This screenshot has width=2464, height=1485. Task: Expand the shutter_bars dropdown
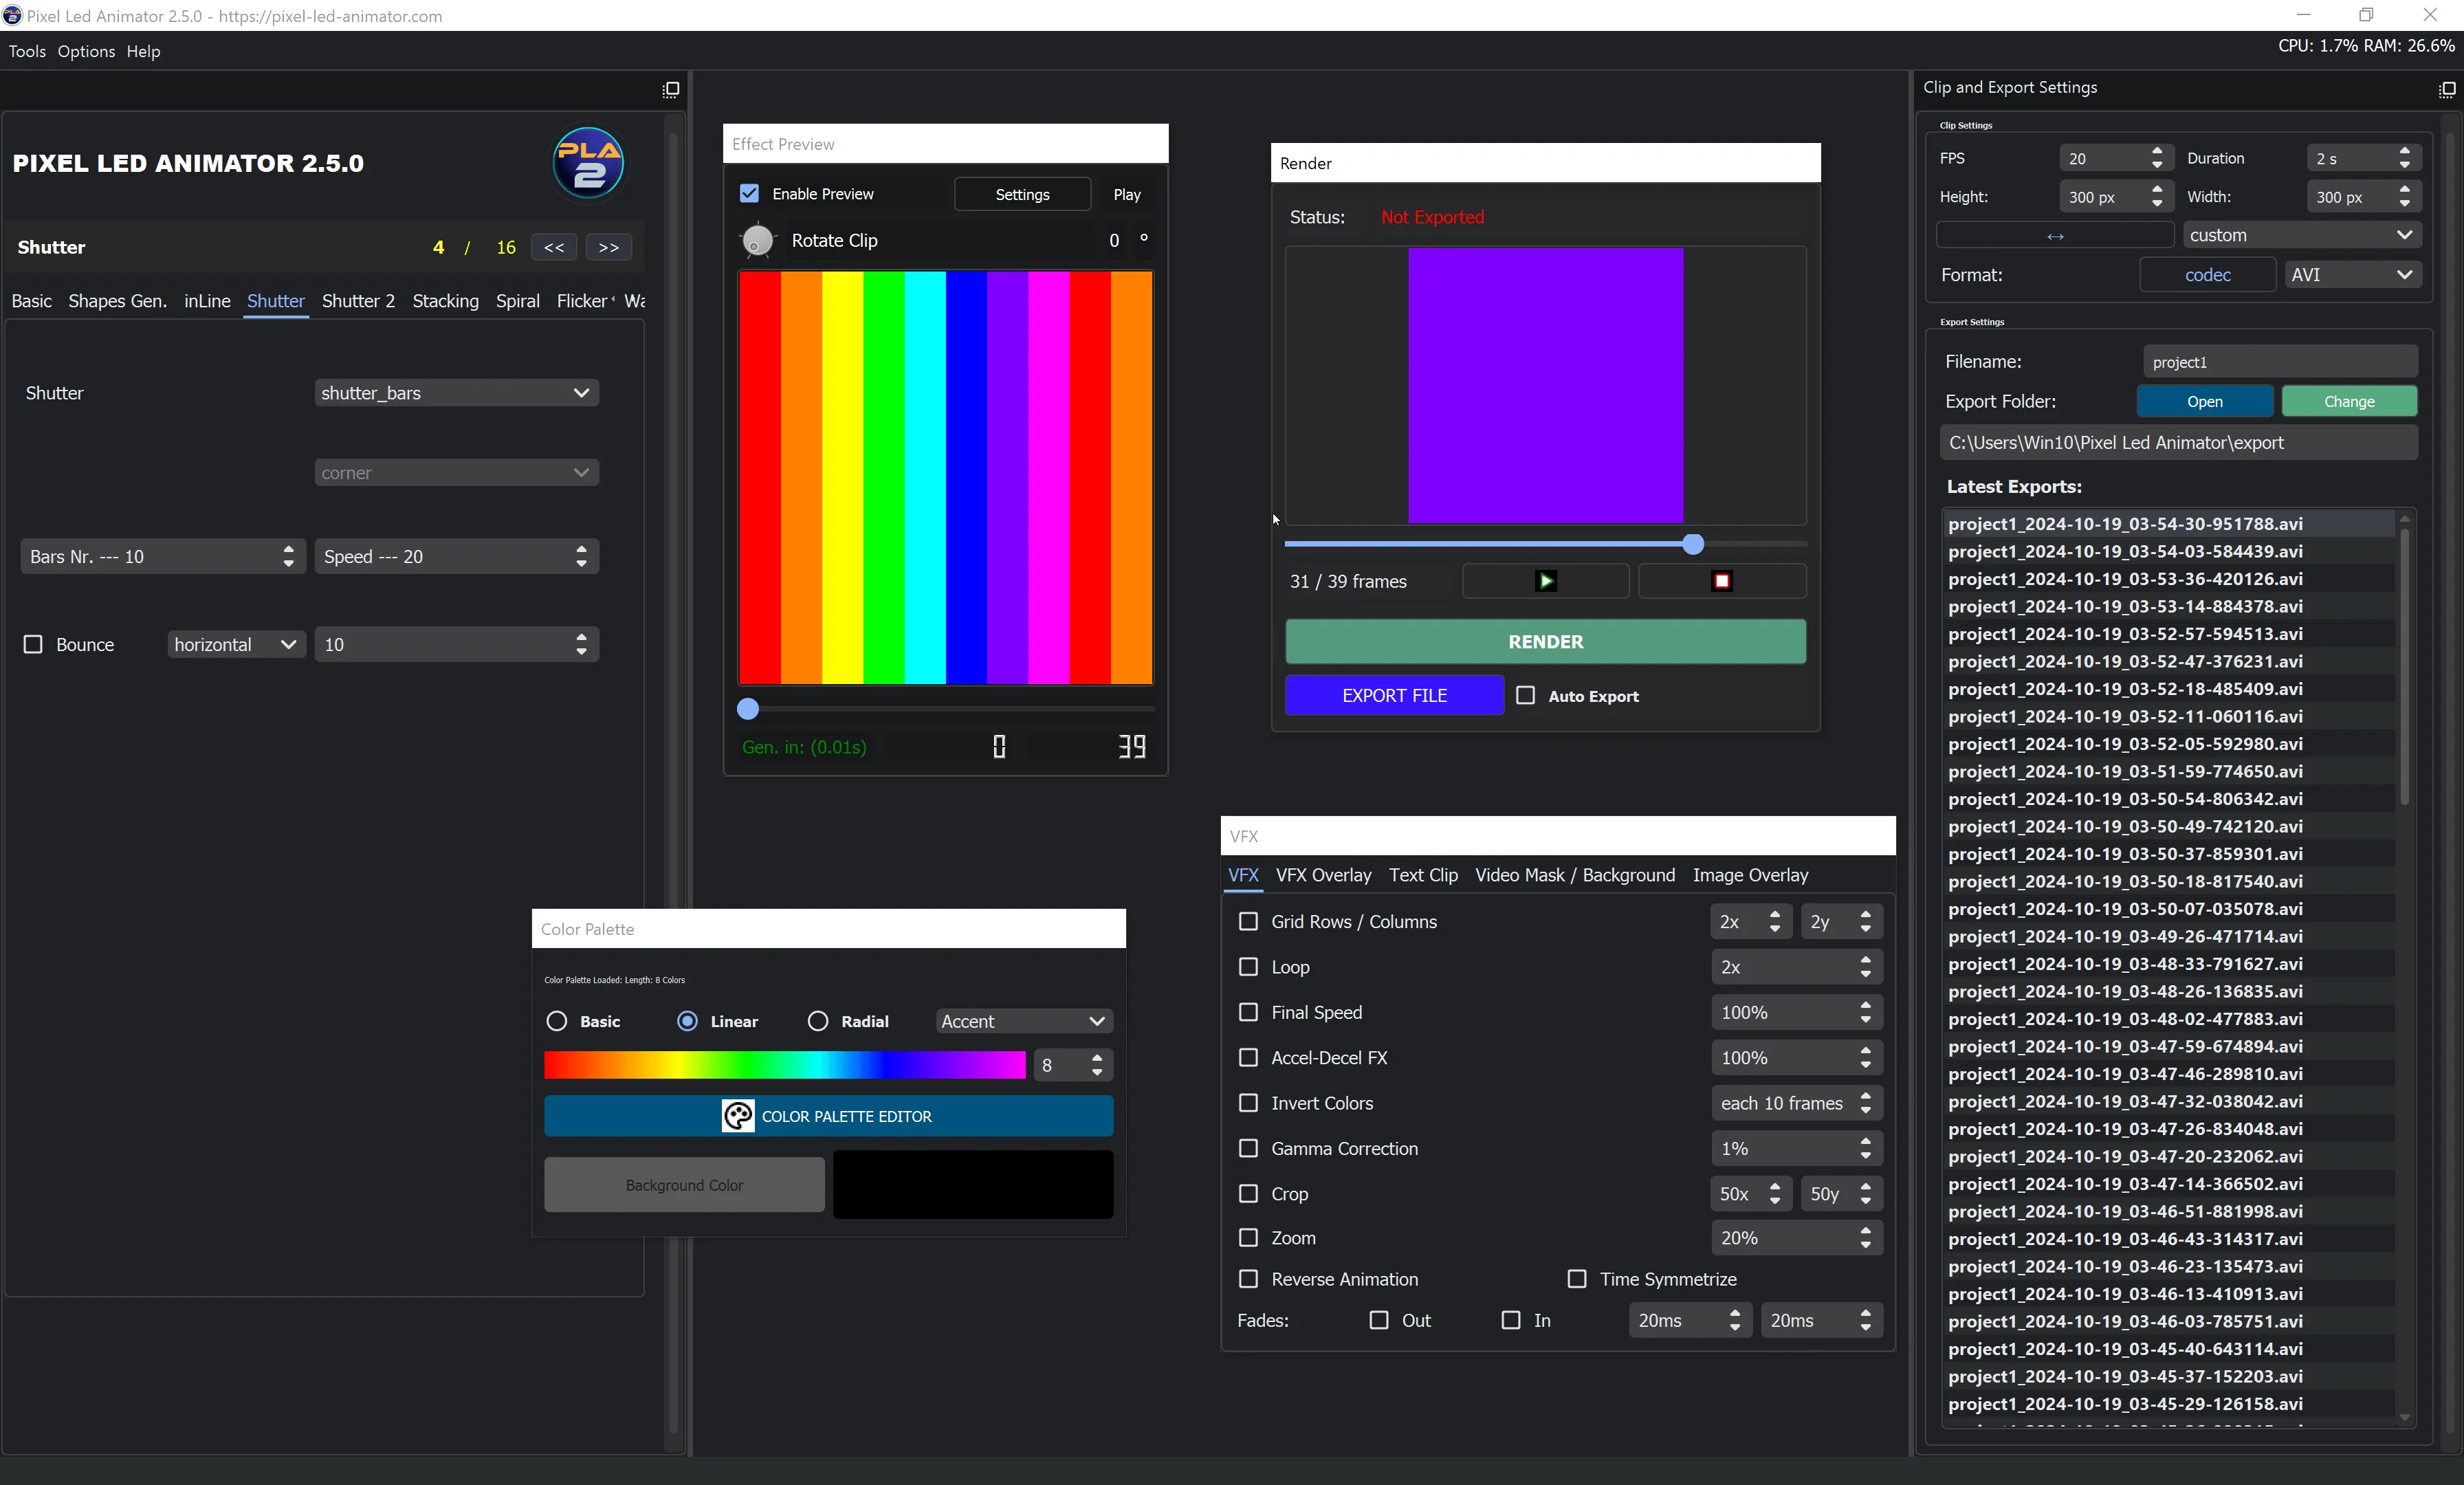click(456, 393)
